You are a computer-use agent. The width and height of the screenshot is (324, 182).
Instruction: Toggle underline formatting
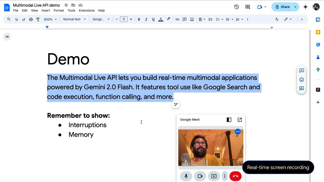click(x=153, y=19)
